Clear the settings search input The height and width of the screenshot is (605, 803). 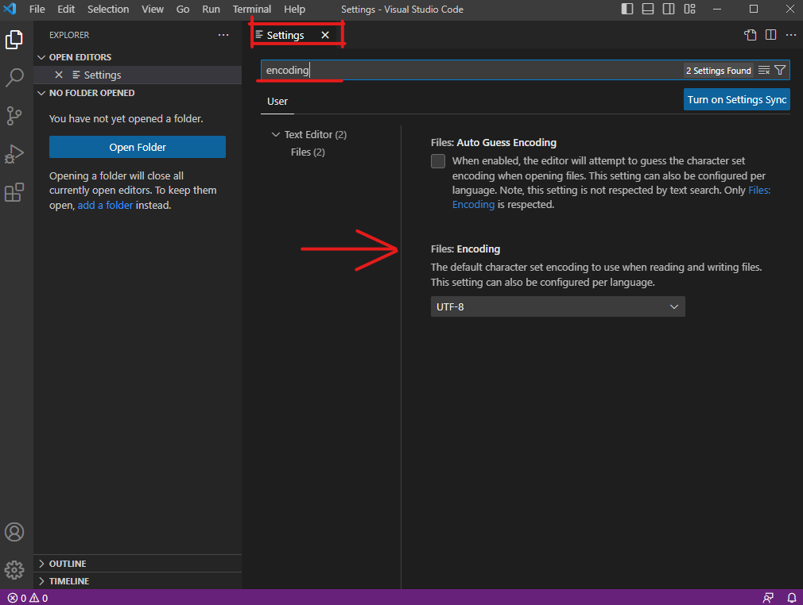[x=764, y=71]
